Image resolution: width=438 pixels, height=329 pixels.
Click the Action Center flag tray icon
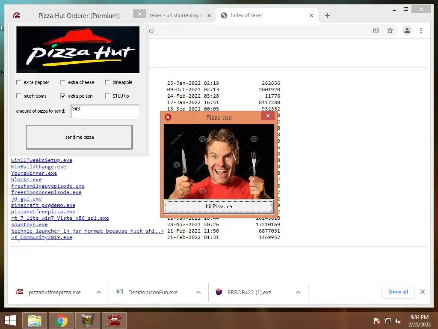[377, 321]
